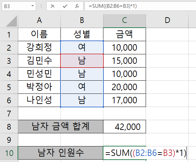The width and height of the screenshot is (196, 162).
Task: Click the 금액 header cell
Action: coord(124,34)
